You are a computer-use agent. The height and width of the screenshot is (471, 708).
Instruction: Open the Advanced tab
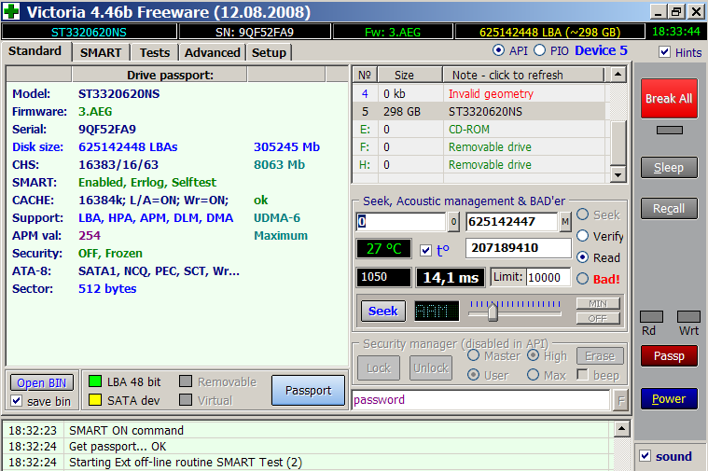(213, 52)
